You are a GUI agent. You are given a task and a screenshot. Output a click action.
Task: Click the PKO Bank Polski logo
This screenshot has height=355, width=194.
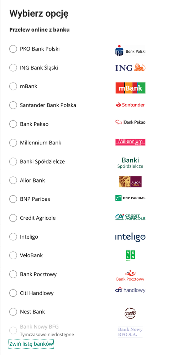[130, 51]
